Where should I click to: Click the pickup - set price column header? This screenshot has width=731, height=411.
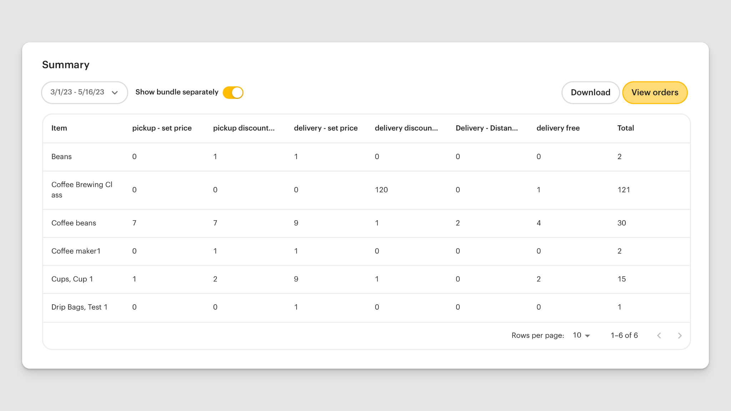pyautogui.click(x=162, y=128)
